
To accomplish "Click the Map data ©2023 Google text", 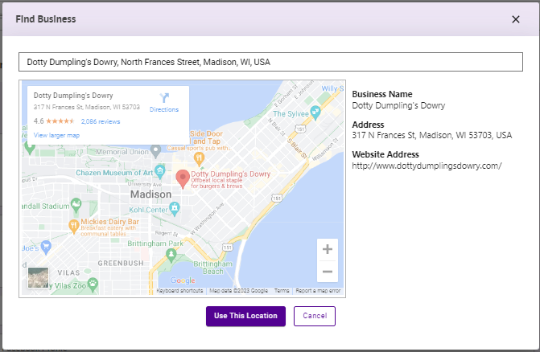I will point(239,291).
